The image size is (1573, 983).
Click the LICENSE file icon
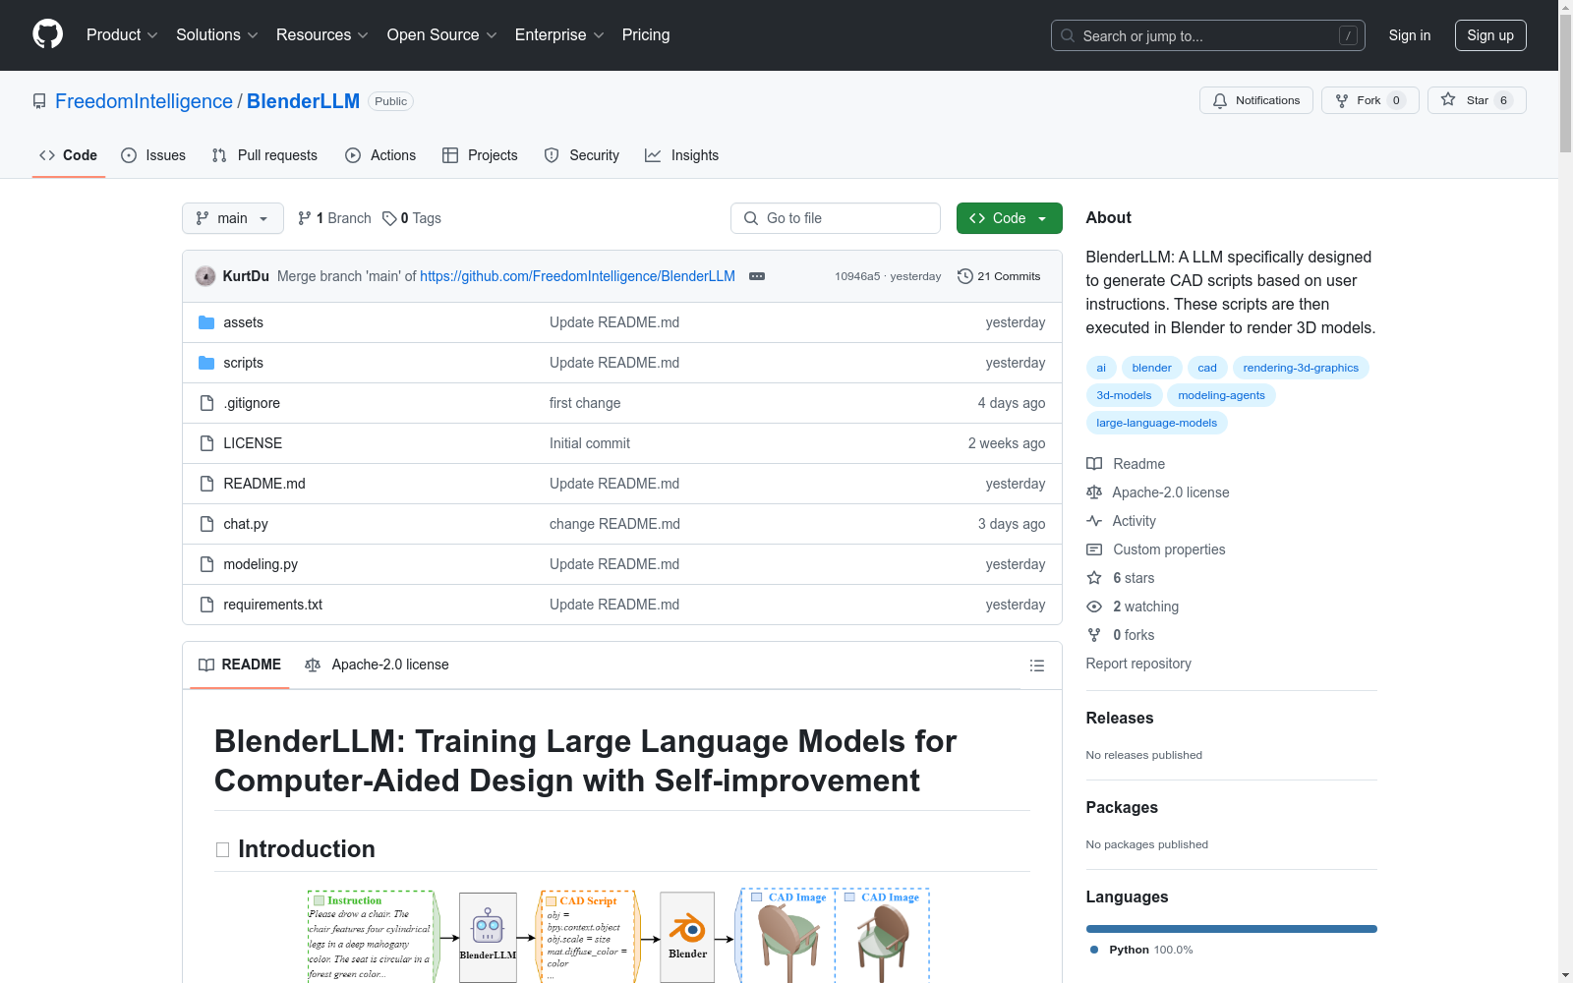point(206,443)
